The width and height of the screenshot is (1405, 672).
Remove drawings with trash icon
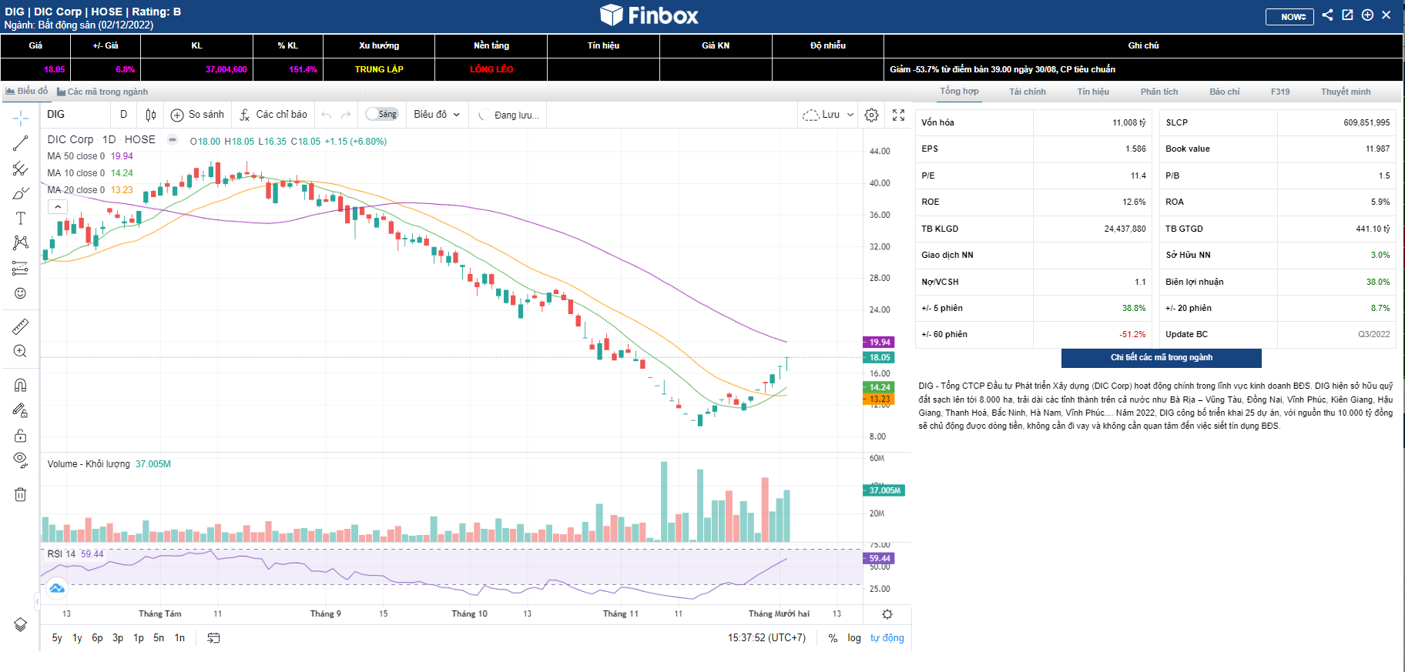point(21,494)
